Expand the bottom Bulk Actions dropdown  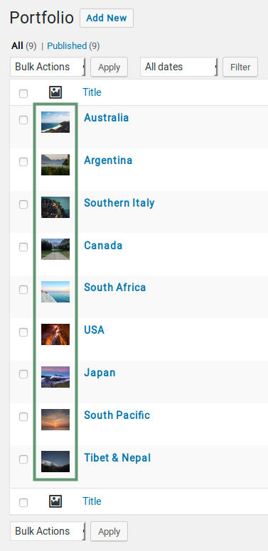[x=48, y=531]
